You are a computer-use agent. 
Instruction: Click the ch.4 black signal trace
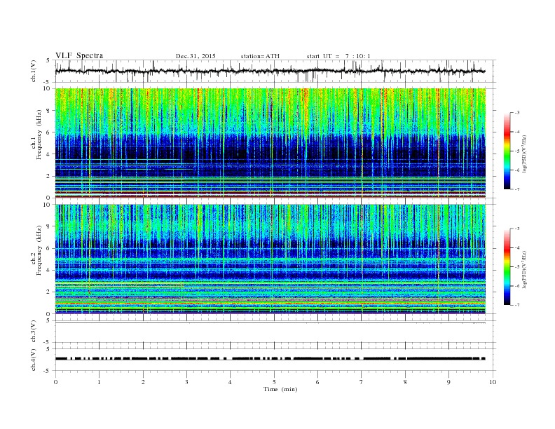270,359
